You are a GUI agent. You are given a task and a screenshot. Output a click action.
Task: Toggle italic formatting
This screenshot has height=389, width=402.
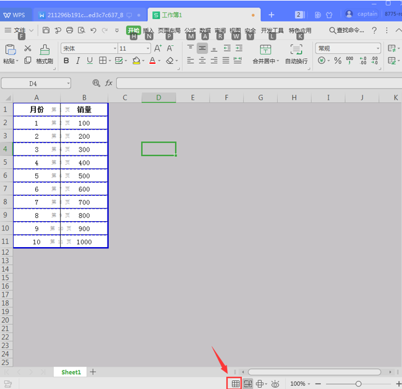coord(78,61)
